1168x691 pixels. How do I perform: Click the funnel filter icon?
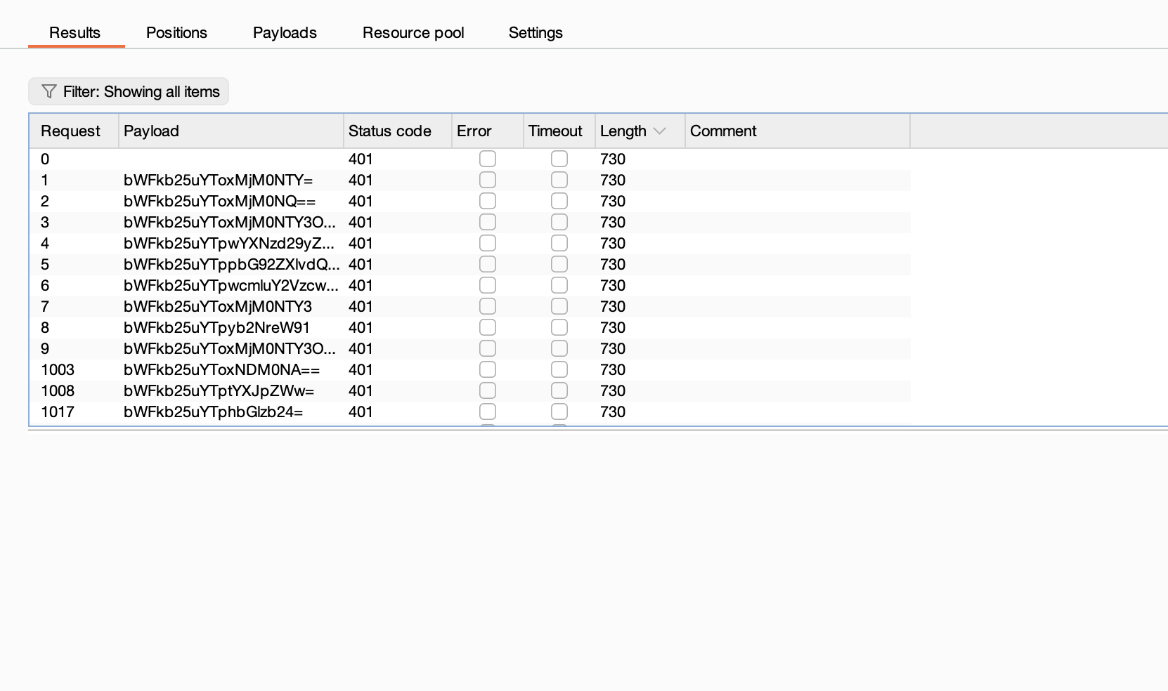click(x=48, y=91)
